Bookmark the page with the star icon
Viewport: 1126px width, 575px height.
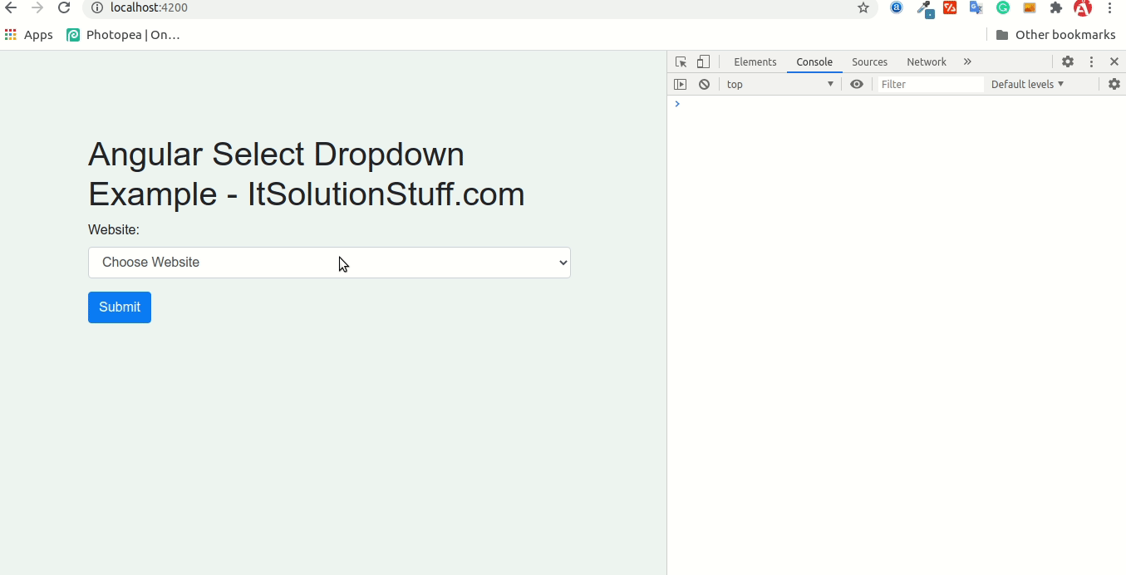tap(863, 8)
